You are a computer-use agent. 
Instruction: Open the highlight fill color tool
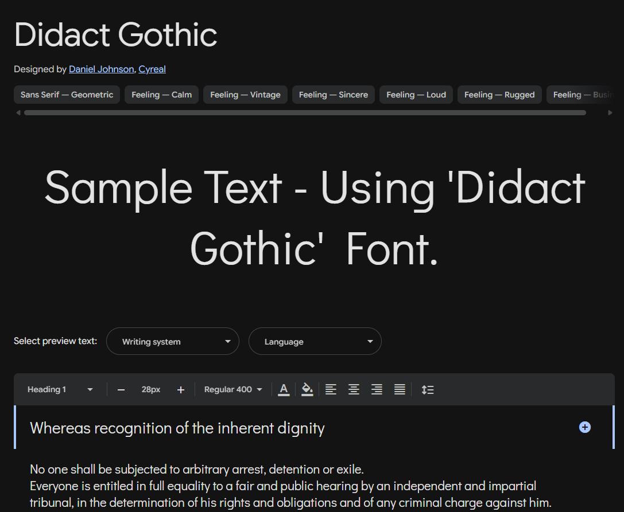click(x=307, y=389)
